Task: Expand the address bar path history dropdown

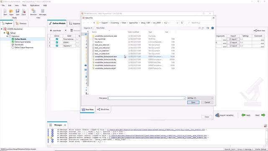Action: (177, 23)
